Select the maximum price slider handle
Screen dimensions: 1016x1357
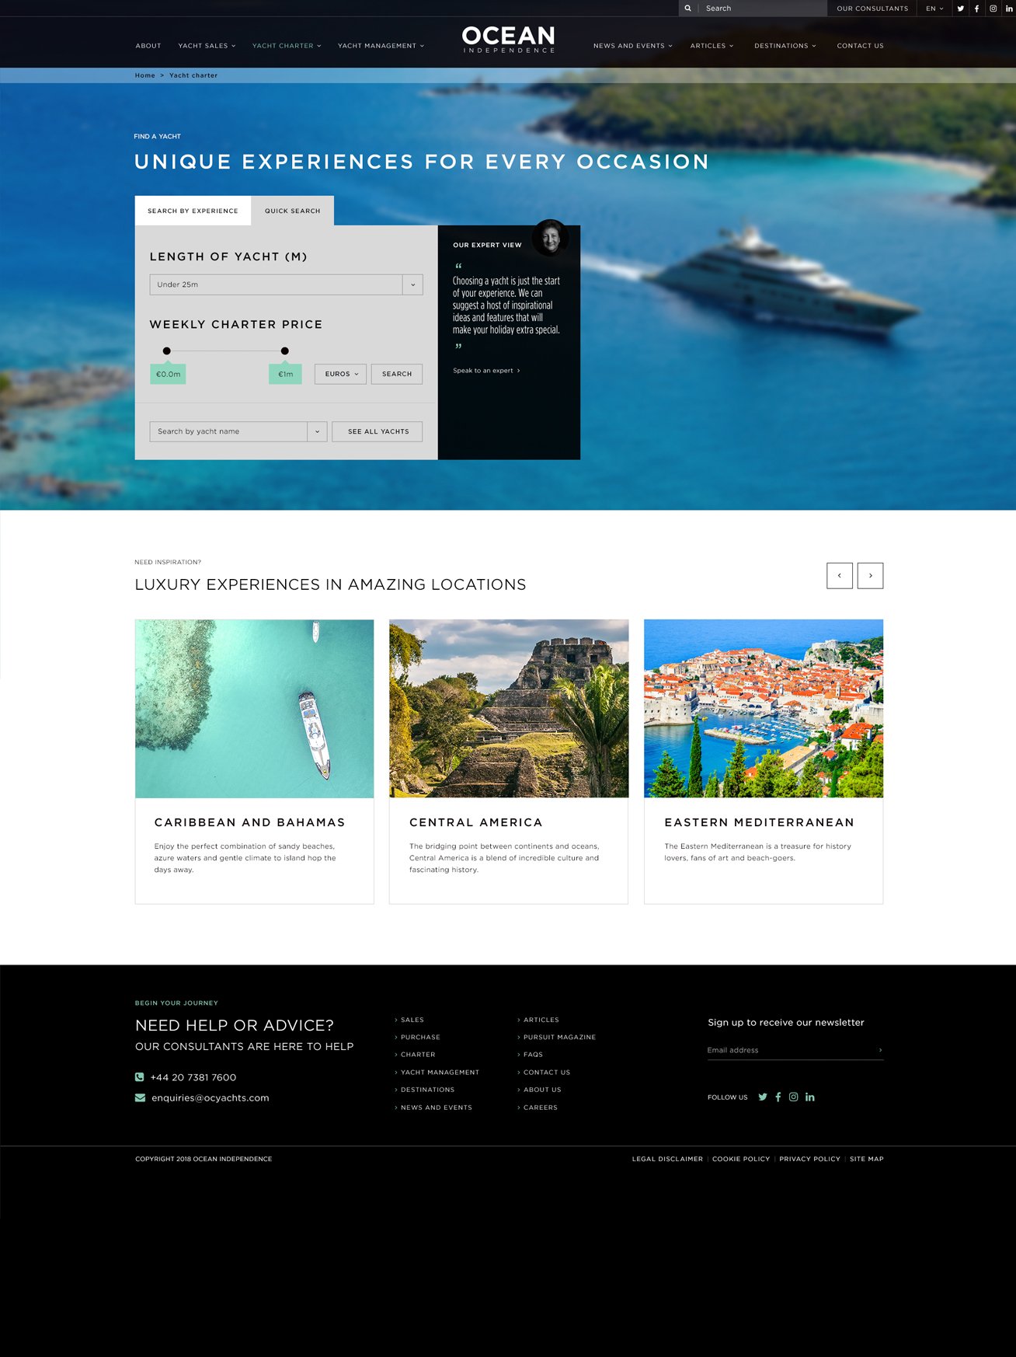(x=285, y=351)
